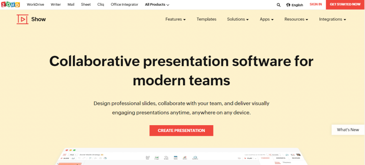Click the app preview screenshot title bar
The image size is (365, 165).
click(x=181, y=150)
